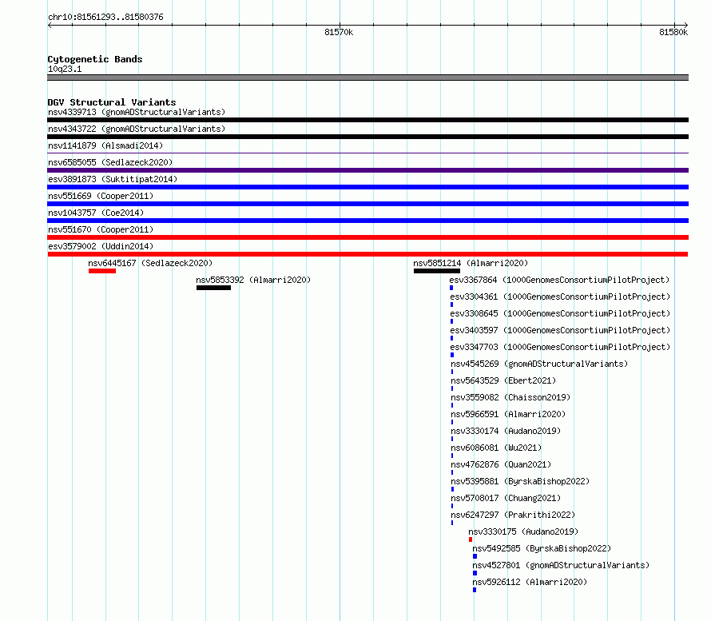
Task: Open nsv6585055 (Sedlazeck2020) variant label
Action: [x=110, y=162]
